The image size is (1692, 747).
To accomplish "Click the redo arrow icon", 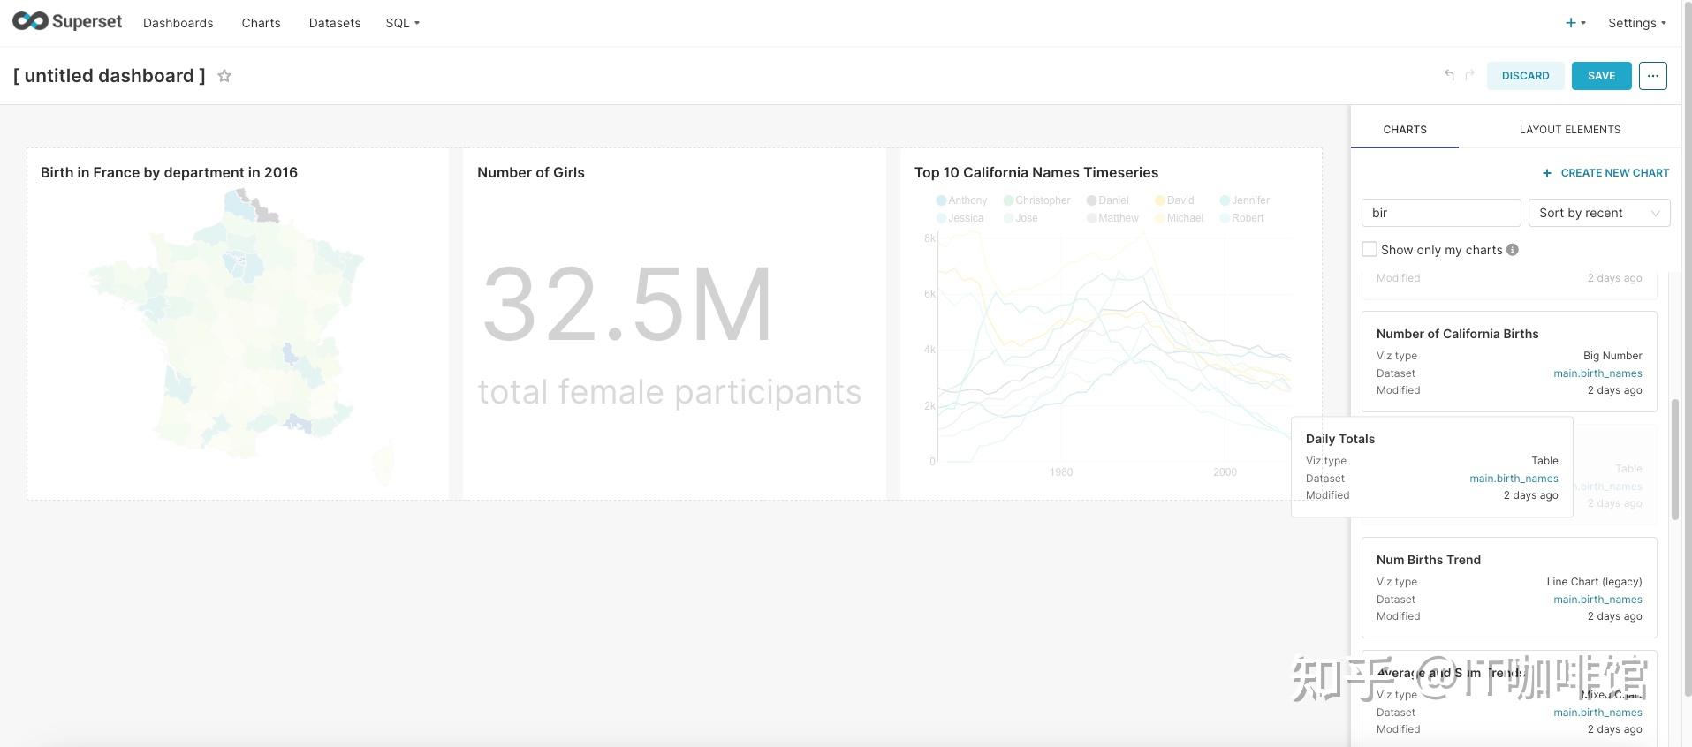I will pos(1469,75).
